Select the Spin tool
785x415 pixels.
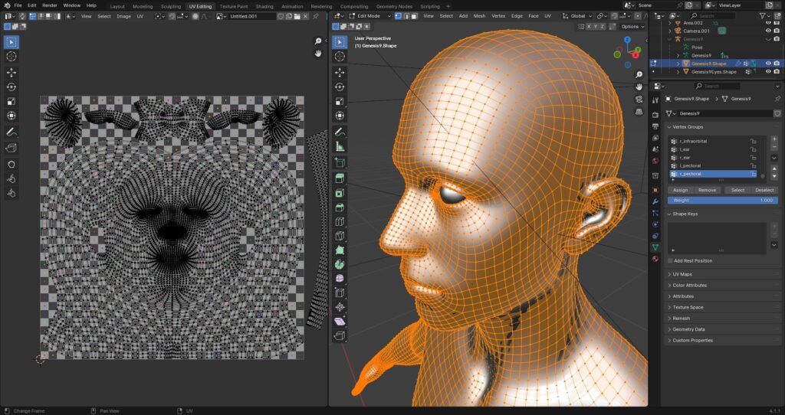coord(340,264)
